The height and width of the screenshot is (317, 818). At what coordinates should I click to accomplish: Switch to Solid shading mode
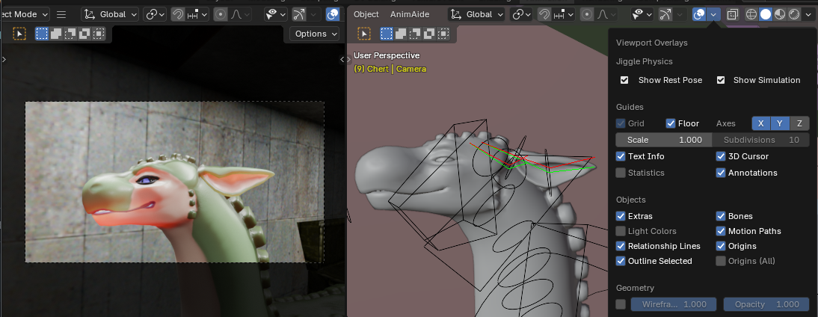(766, 15)
